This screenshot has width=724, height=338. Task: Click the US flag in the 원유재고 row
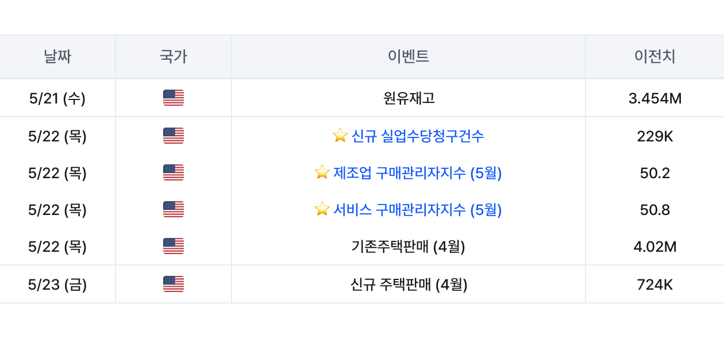point(174,98)
